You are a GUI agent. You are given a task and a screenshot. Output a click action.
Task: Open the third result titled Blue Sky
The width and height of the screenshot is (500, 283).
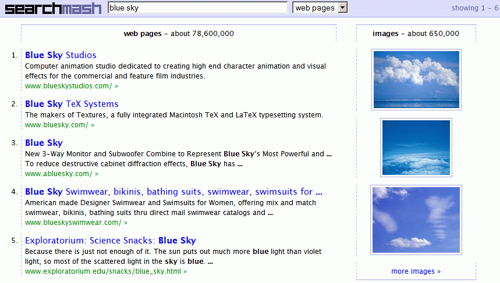(44, 143)
